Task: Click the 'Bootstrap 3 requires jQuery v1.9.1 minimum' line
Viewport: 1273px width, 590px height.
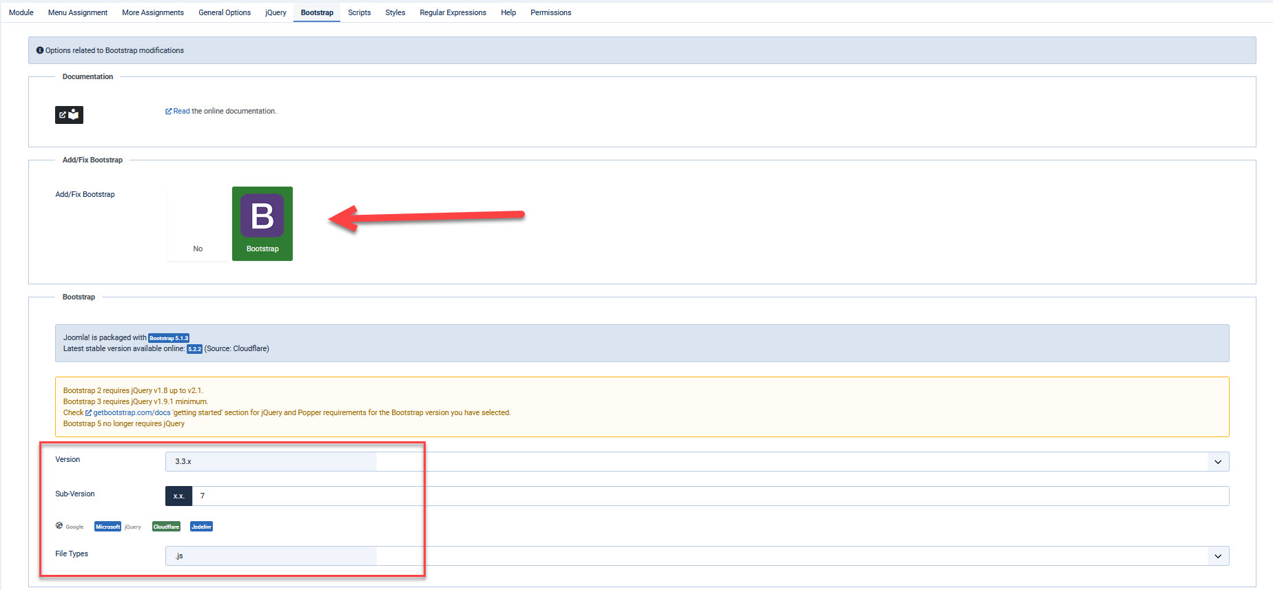Action: pos(136,402)
